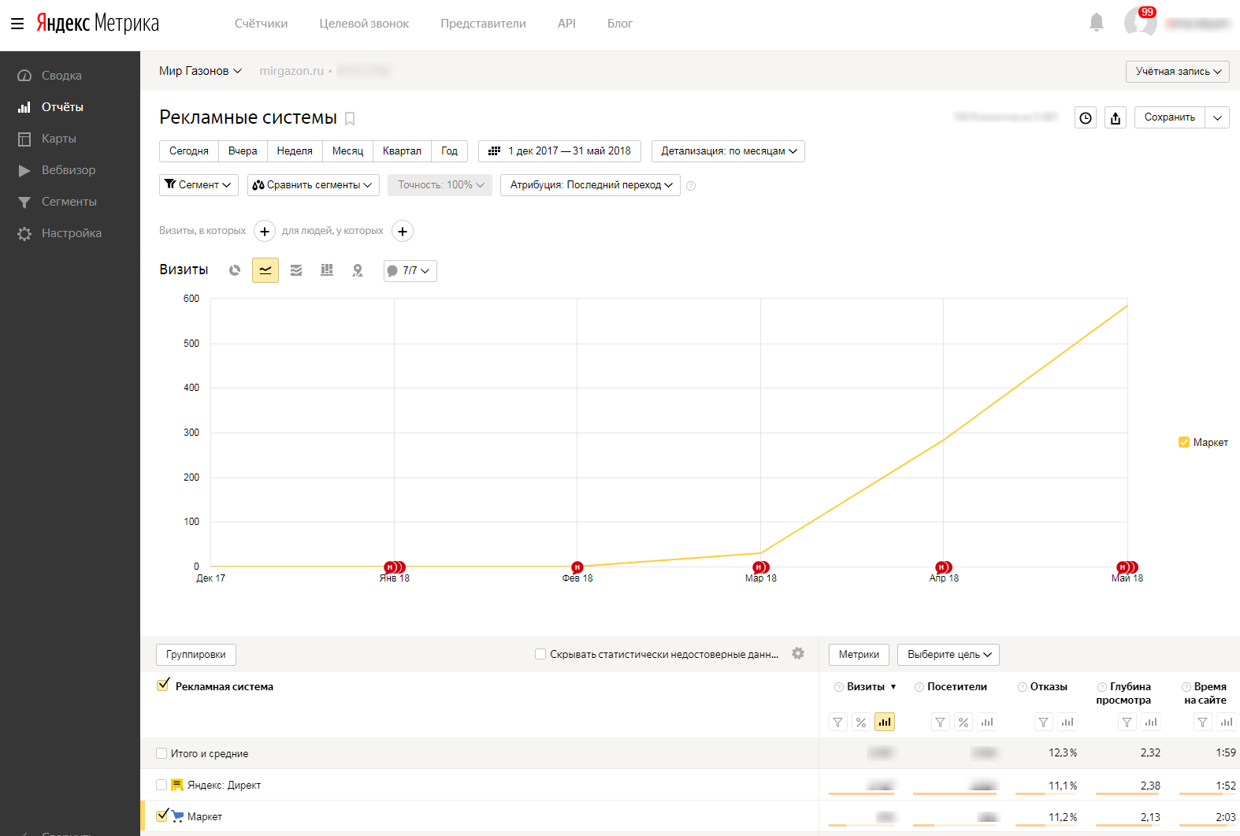Click the filter icon under Посетители column
The image size is (1240, 836).
tap(941, 722)
